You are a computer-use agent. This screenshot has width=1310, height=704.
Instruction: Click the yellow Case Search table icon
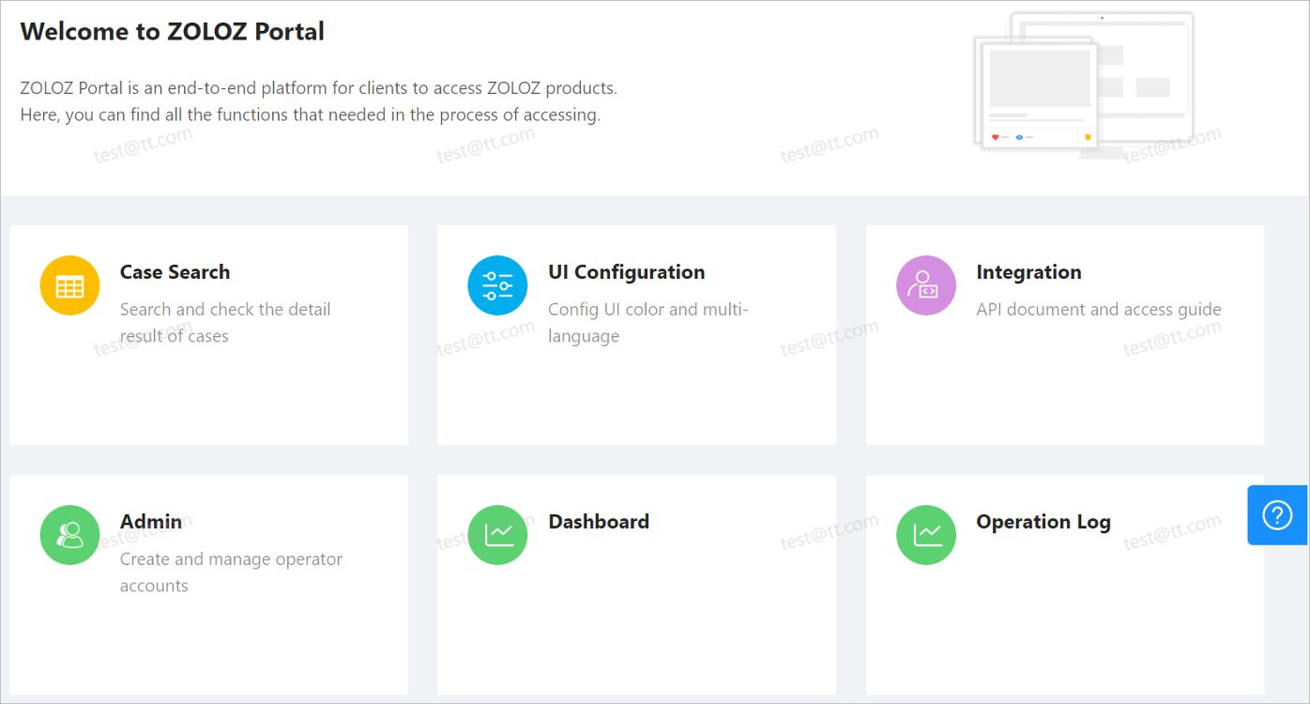[69, 285]
